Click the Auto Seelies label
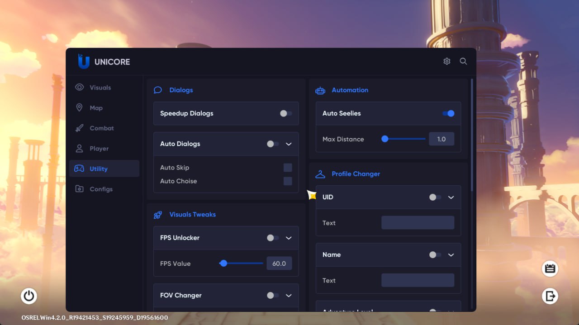The height and width of the screenshot is (325, 579). 342,113
